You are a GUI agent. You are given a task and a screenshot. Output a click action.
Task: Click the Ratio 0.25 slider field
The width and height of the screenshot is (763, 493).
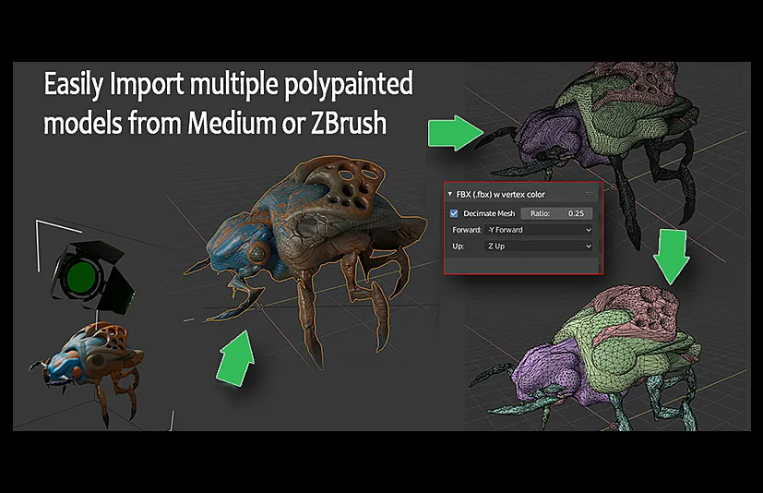coord(556,213)
